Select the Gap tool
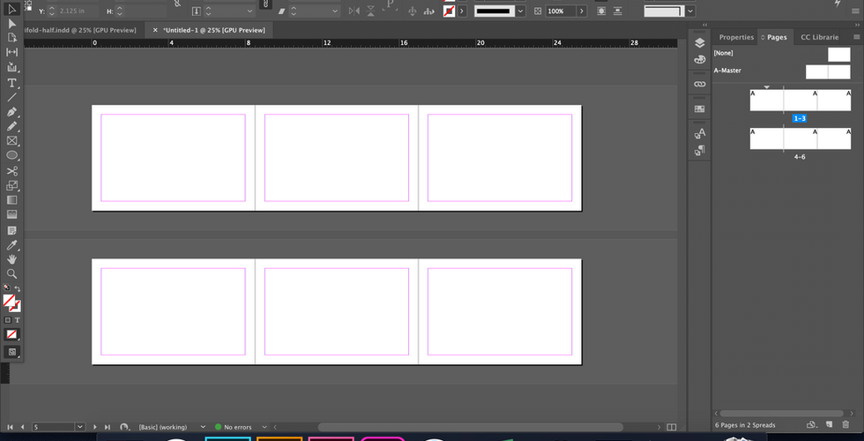Screen dimensions: 864x441 (11, 52)
